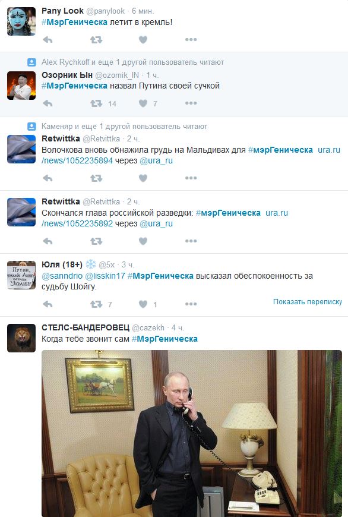Like the Озорник Ын tweet with 7 likes
Viewport: 348px width, 517px height.
point(143,103)
